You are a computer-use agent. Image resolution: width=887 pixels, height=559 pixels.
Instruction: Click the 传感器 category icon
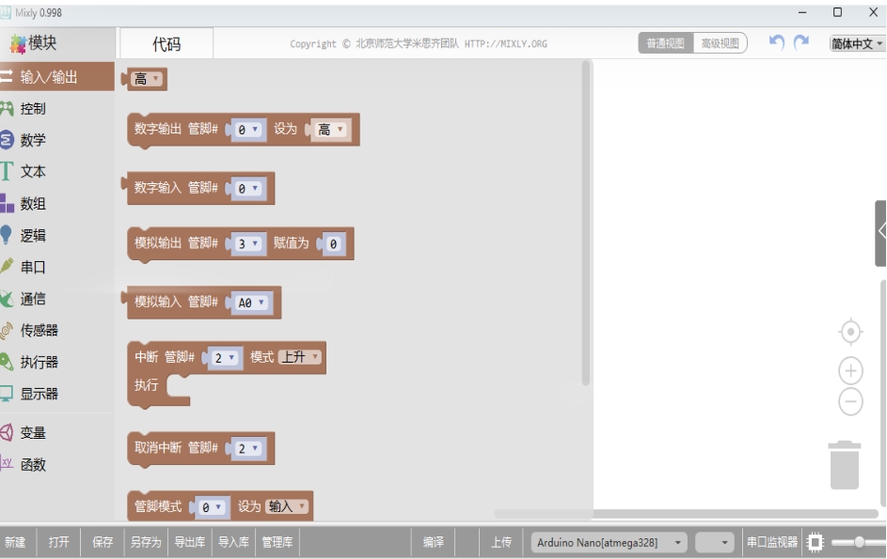click(x=7, y=330)
